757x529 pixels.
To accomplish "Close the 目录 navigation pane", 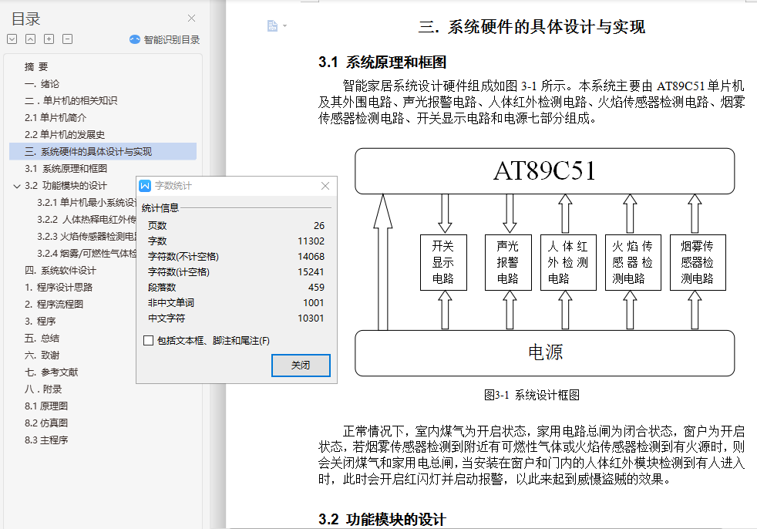I will (192, 19).
